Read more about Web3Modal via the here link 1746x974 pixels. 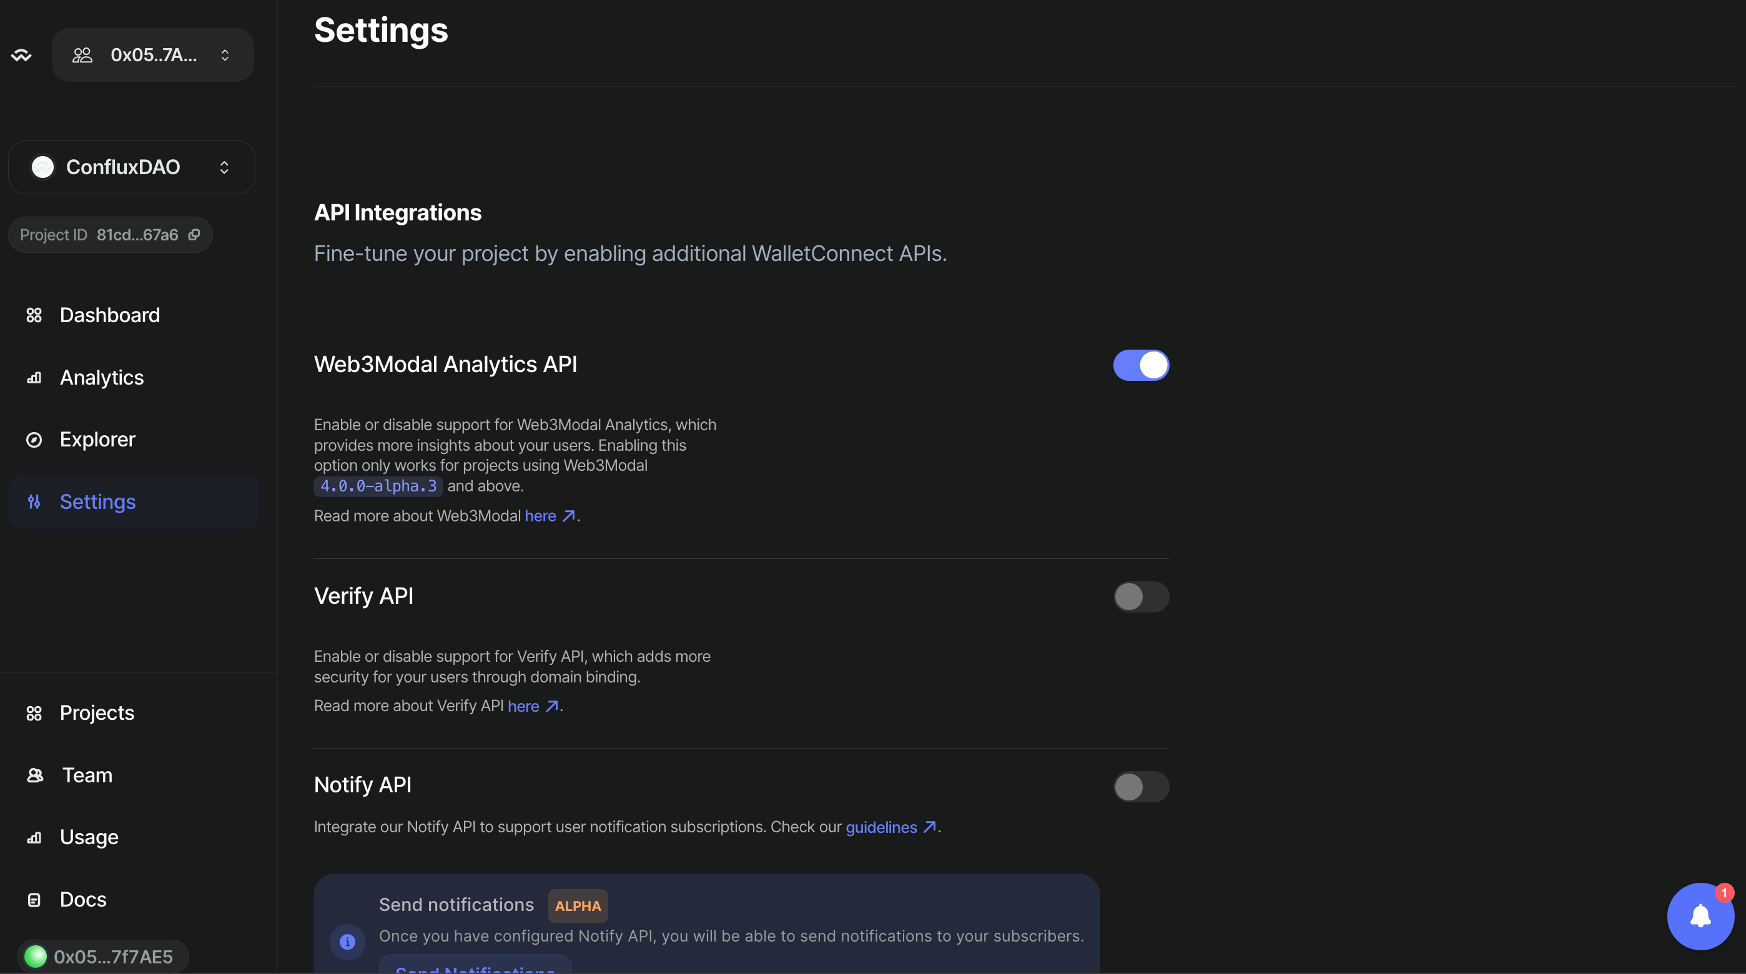540,516
